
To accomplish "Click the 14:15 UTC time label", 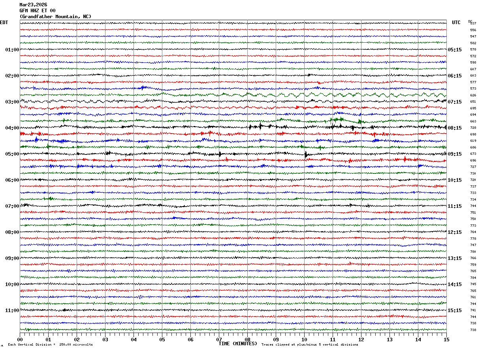I will point(455,284).
